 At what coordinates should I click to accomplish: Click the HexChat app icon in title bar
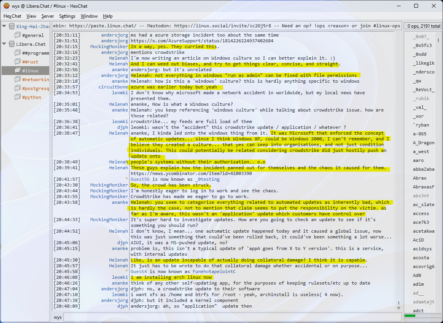(x=6, y=6)
